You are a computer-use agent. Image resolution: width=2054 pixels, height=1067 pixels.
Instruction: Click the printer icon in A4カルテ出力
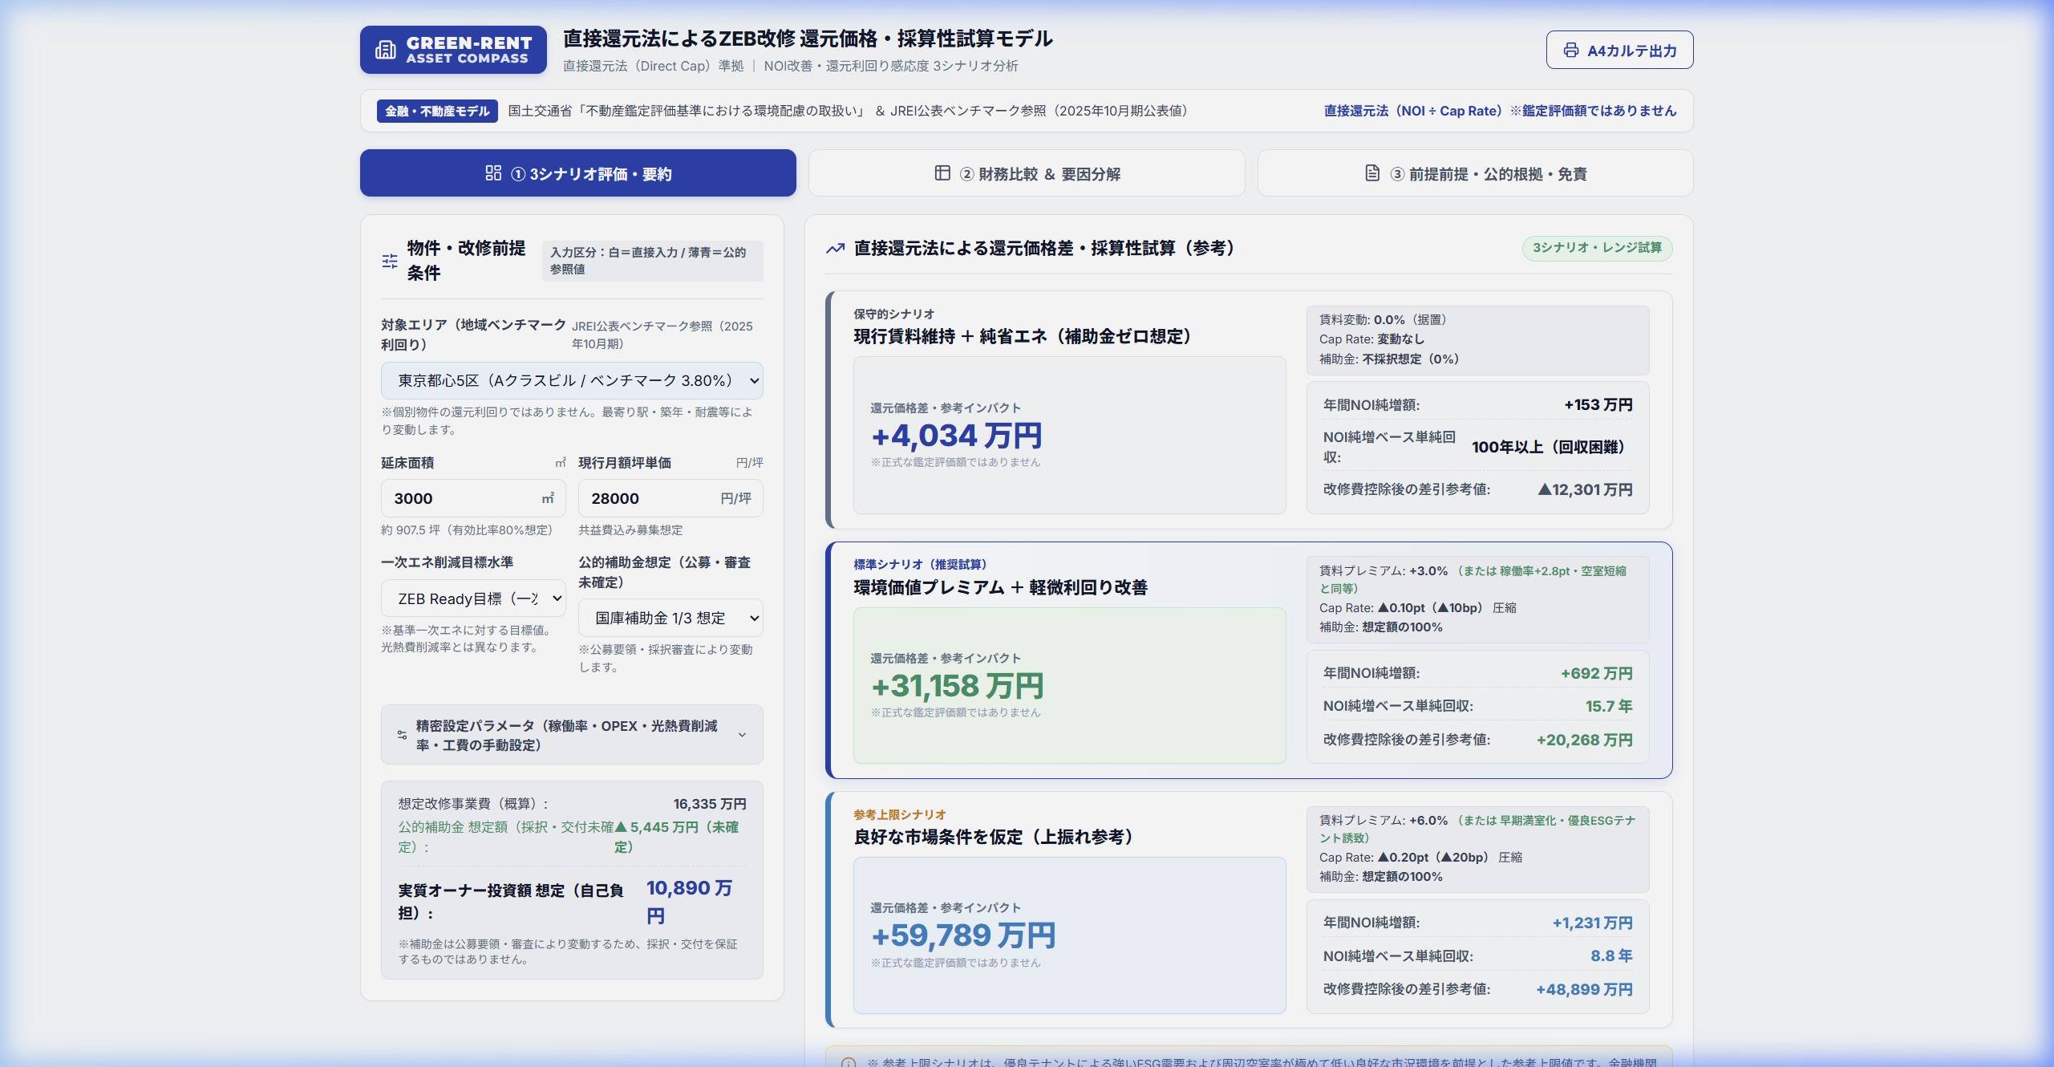pos(1570,51)
